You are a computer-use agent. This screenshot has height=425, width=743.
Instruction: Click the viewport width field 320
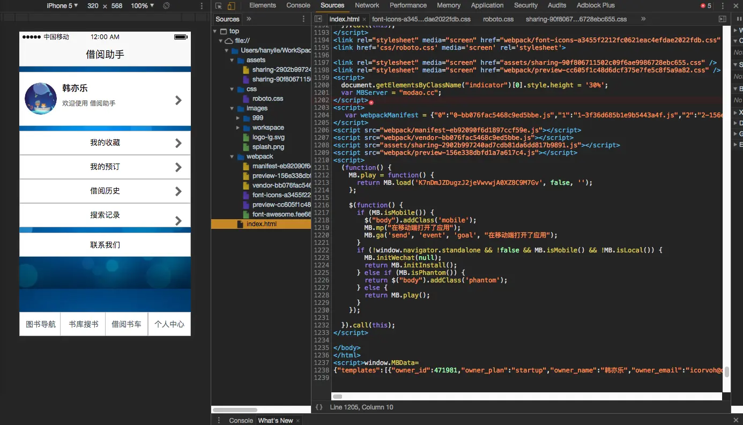93,6
